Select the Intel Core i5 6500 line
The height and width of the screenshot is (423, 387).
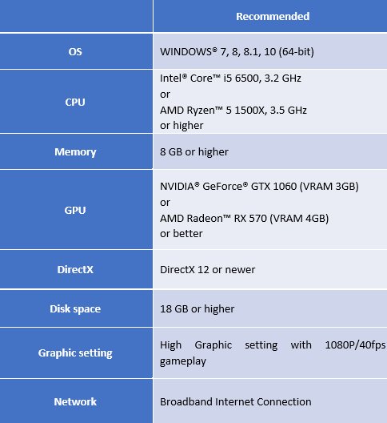point(230,79)
